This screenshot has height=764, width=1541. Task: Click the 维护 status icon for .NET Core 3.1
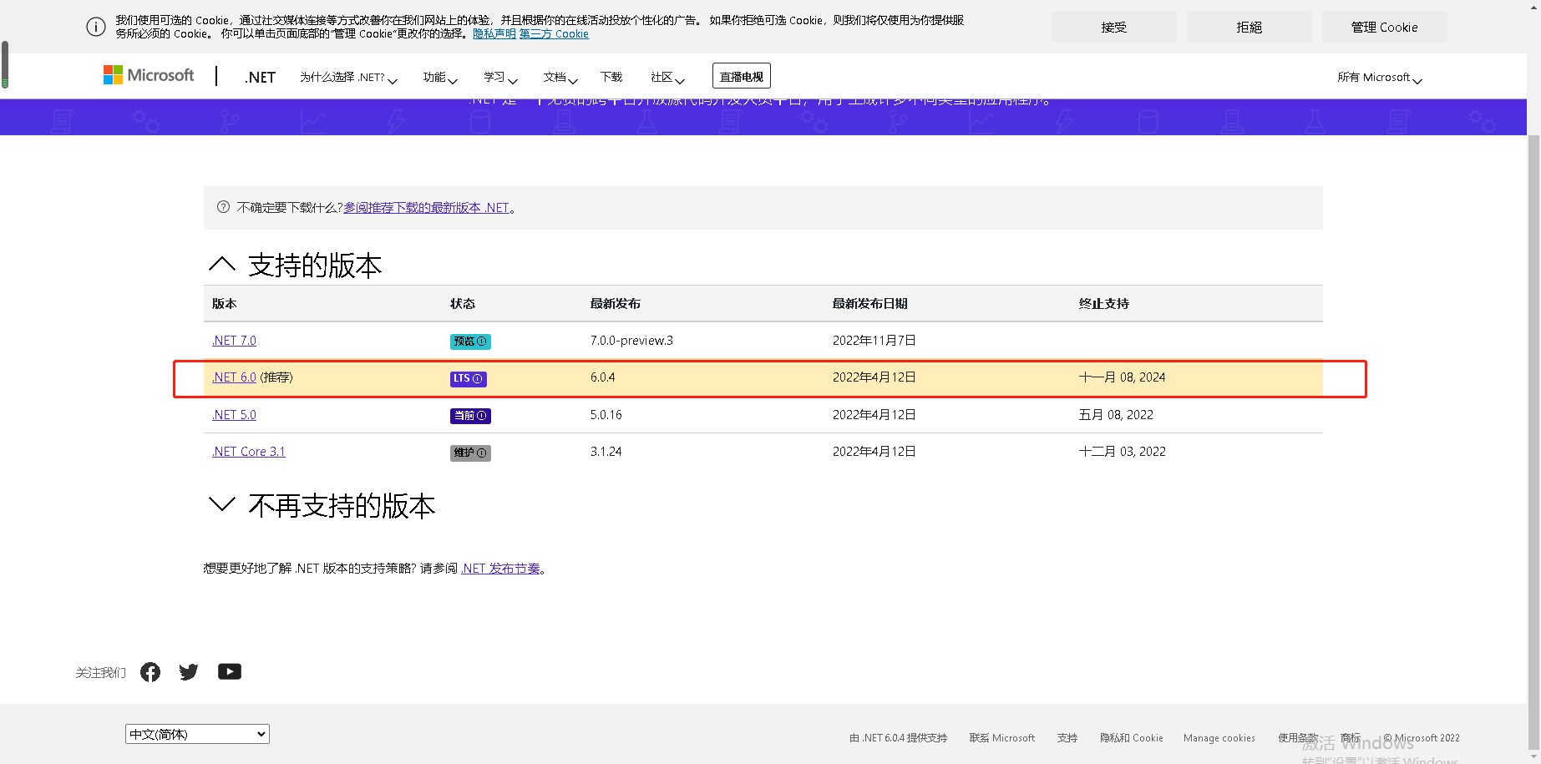[469, 453]
